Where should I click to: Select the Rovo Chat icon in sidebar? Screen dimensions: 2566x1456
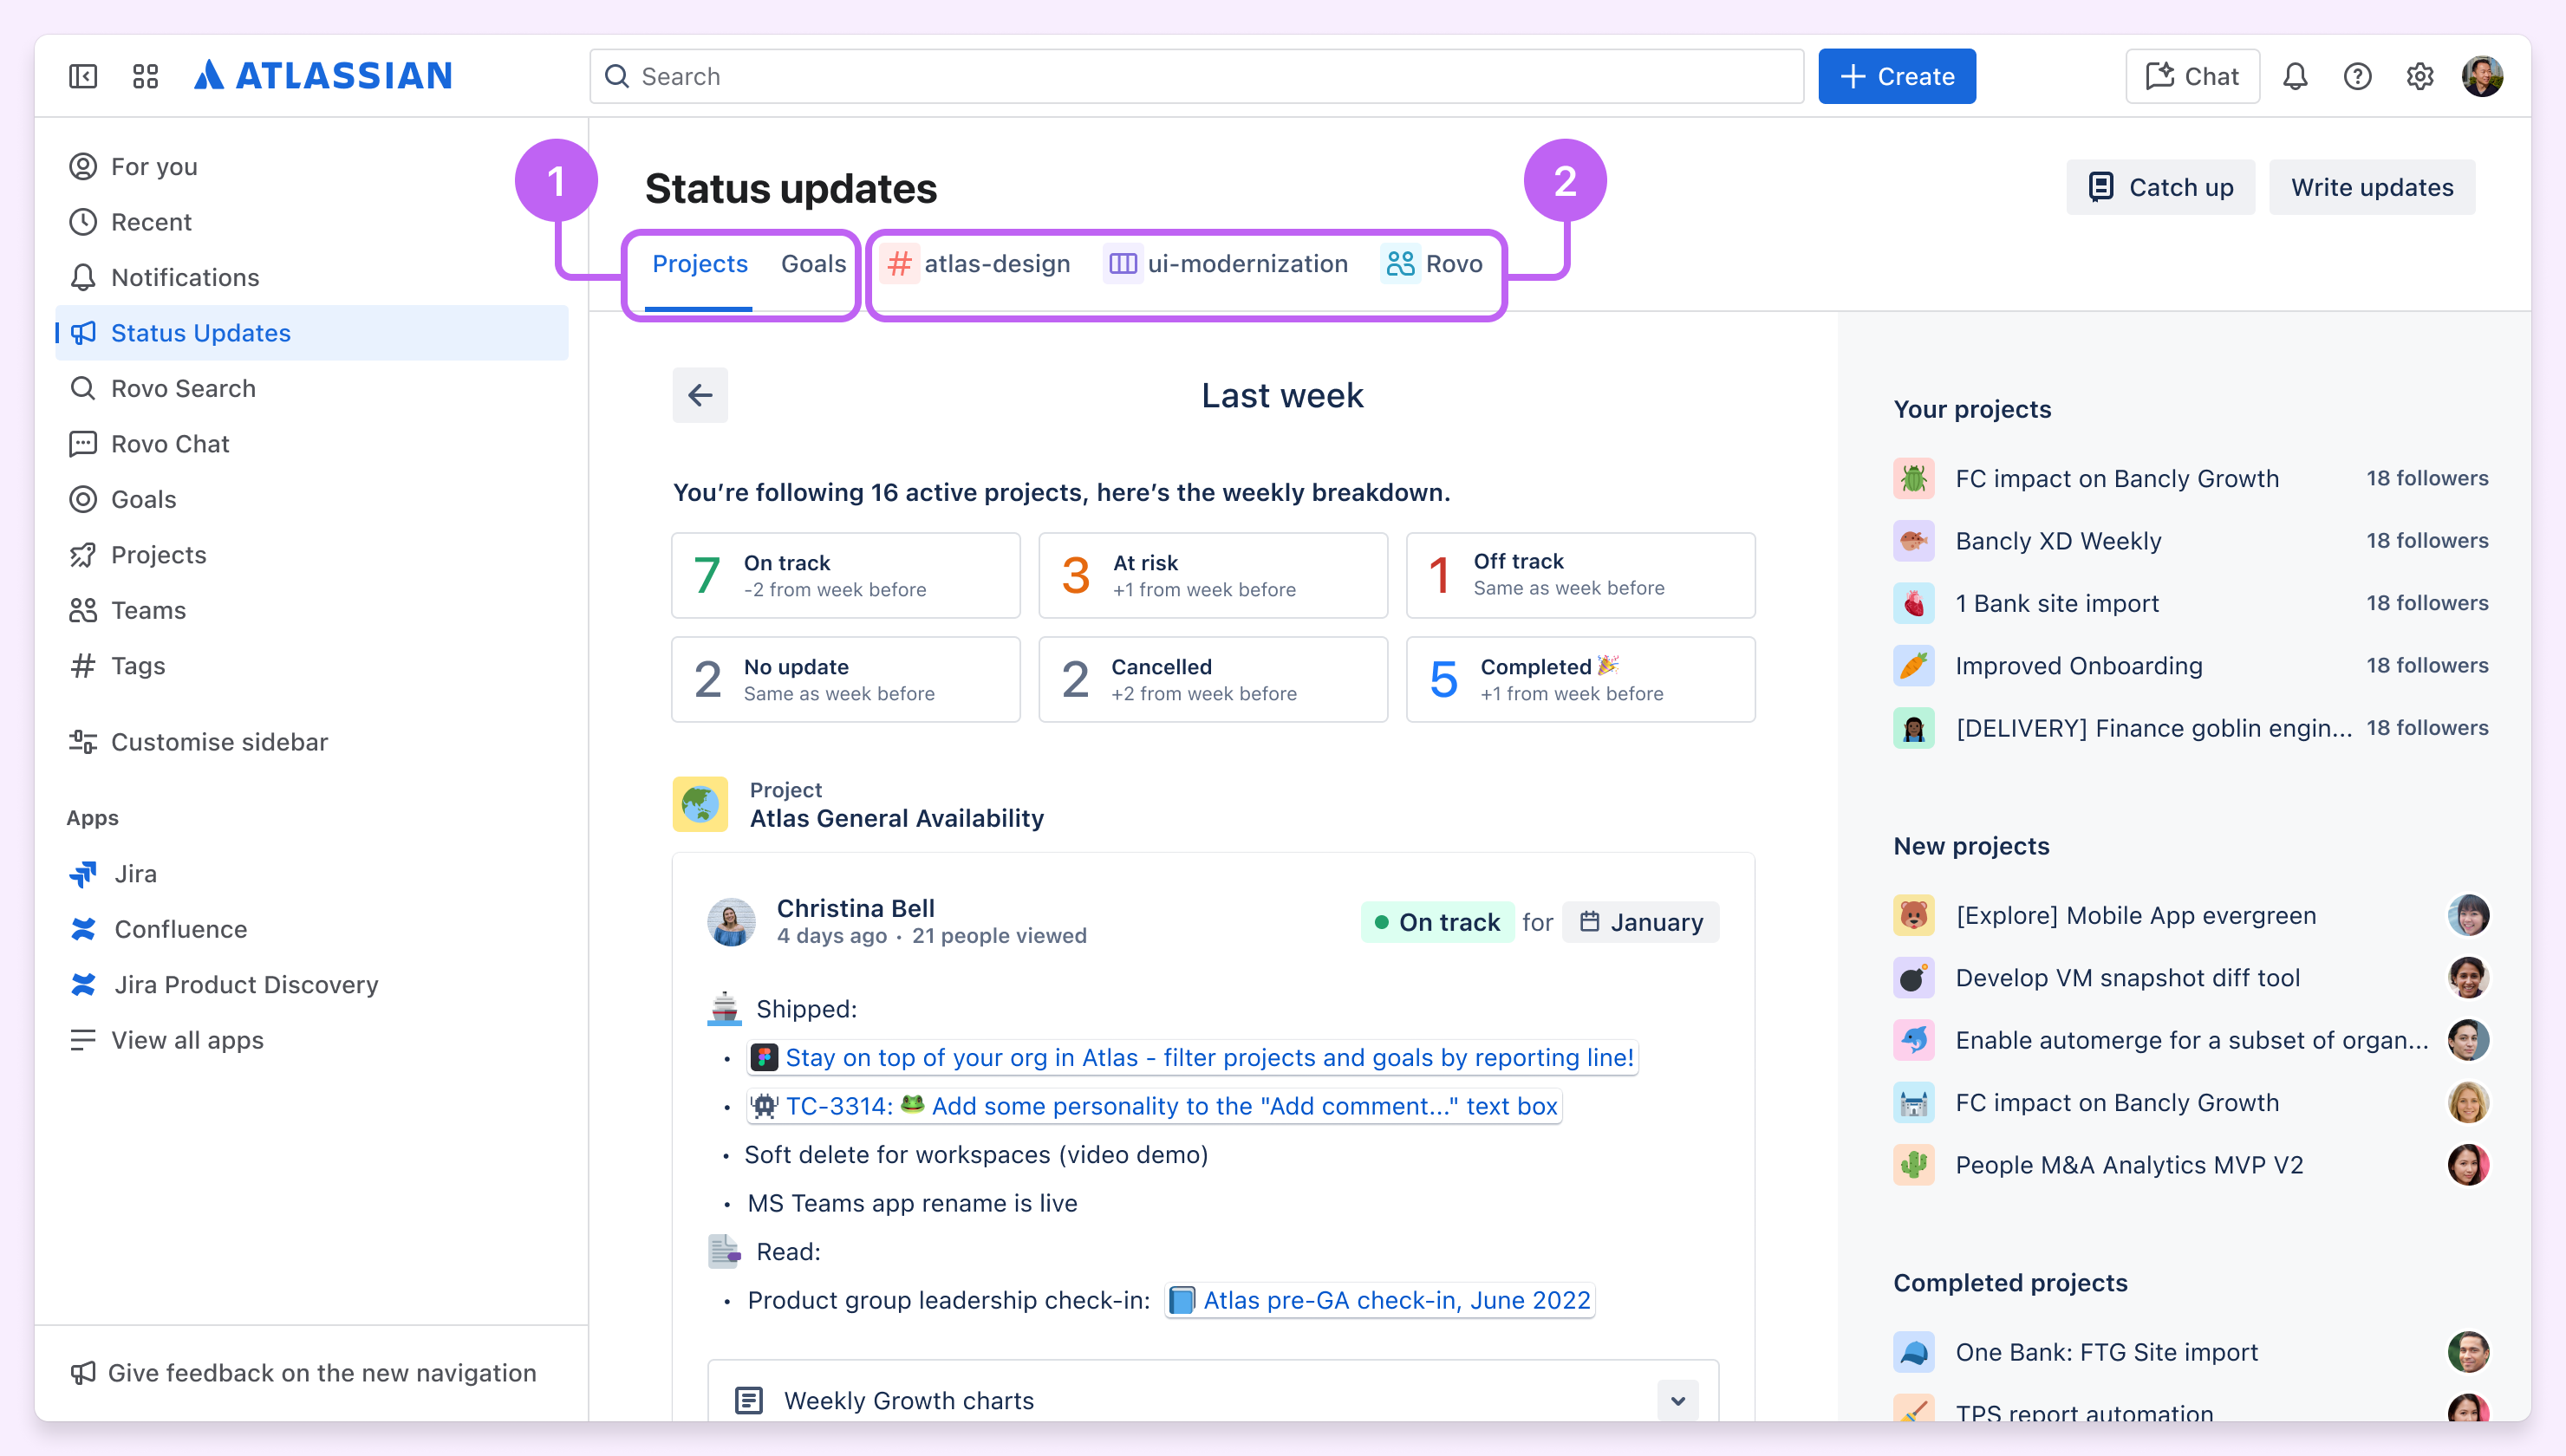[x=84, y=443]
